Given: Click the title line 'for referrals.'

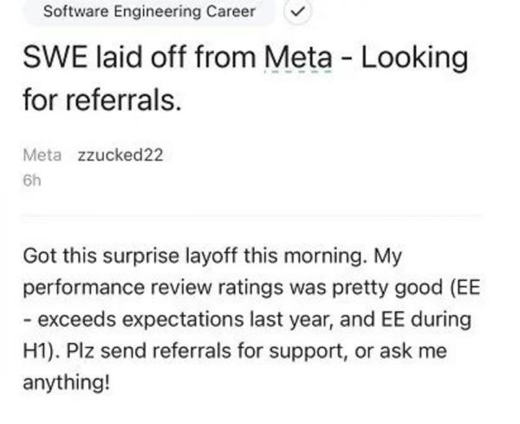Looking at the screenshot, I should click(x=103, y=101).
